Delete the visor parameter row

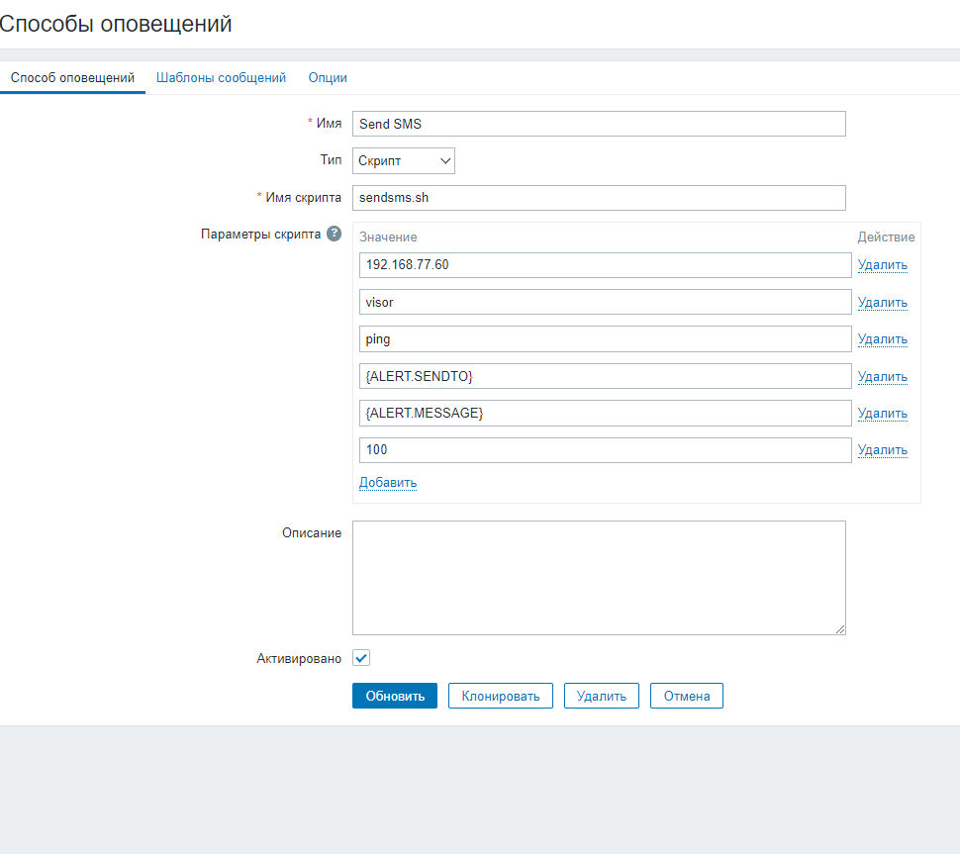pos(882,303)
